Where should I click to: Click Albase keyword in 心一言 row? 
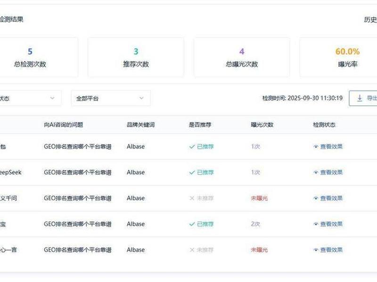136,250
